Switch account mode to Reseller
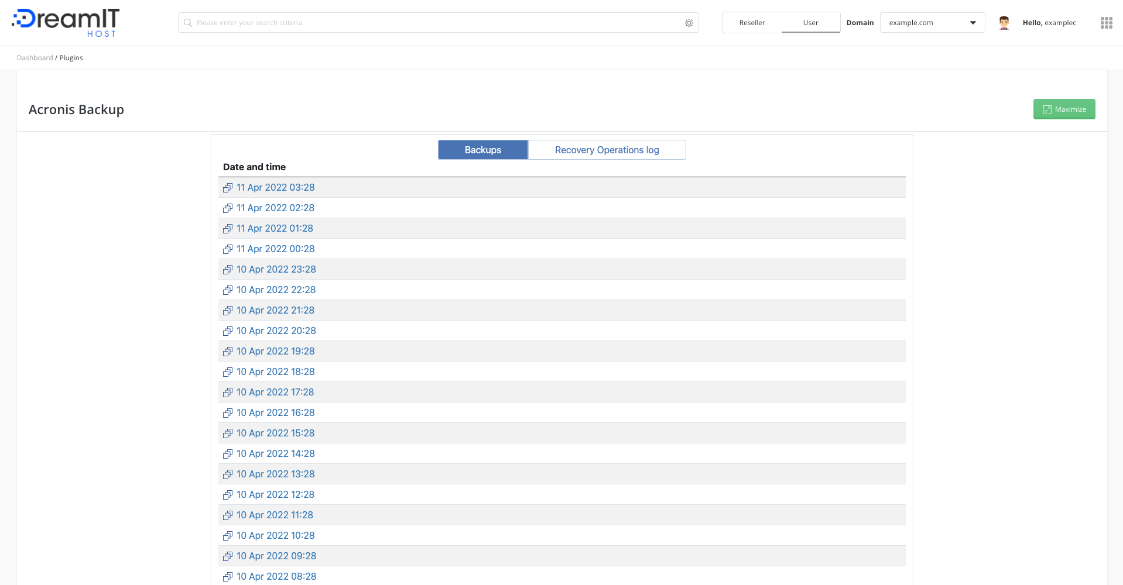The height and width of the screenshot is (585, 1123). pos(752,22)
